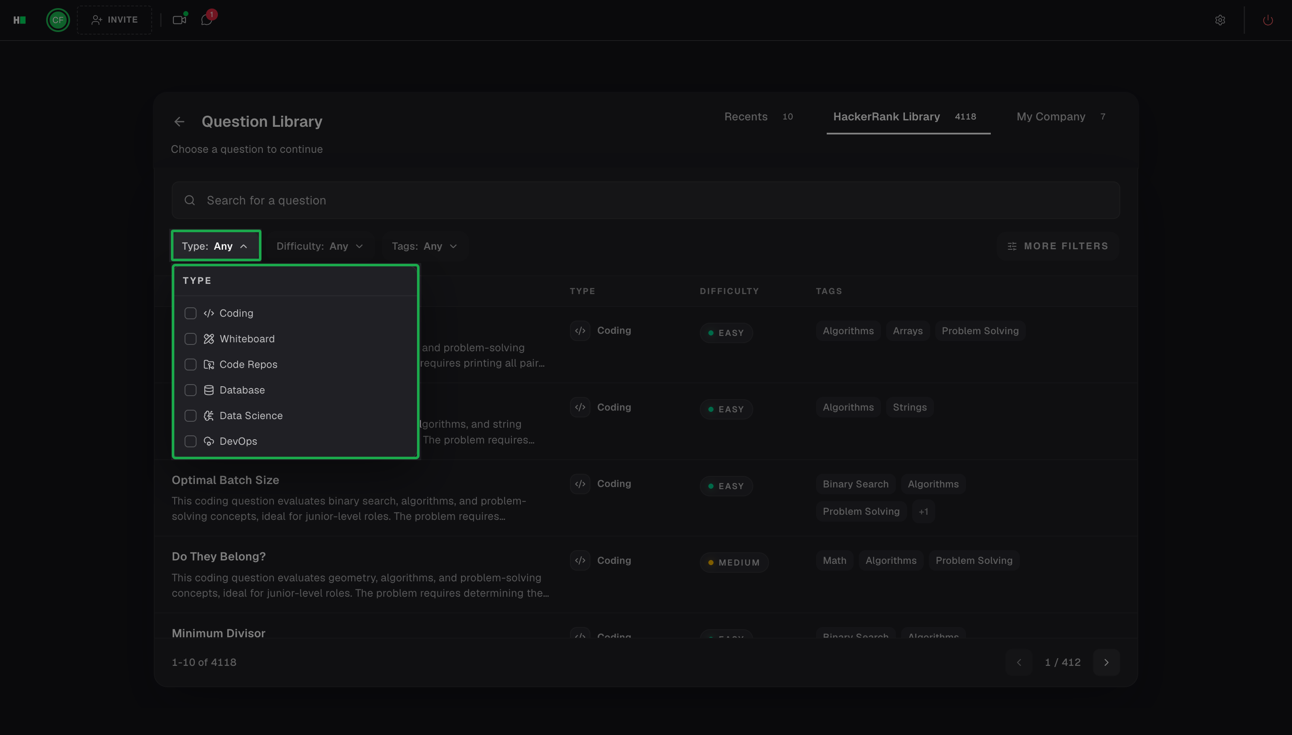Click the Coding type icon in Optimal Batch Size row
This screenshot has height=735, width=1292.
(580, 484)
